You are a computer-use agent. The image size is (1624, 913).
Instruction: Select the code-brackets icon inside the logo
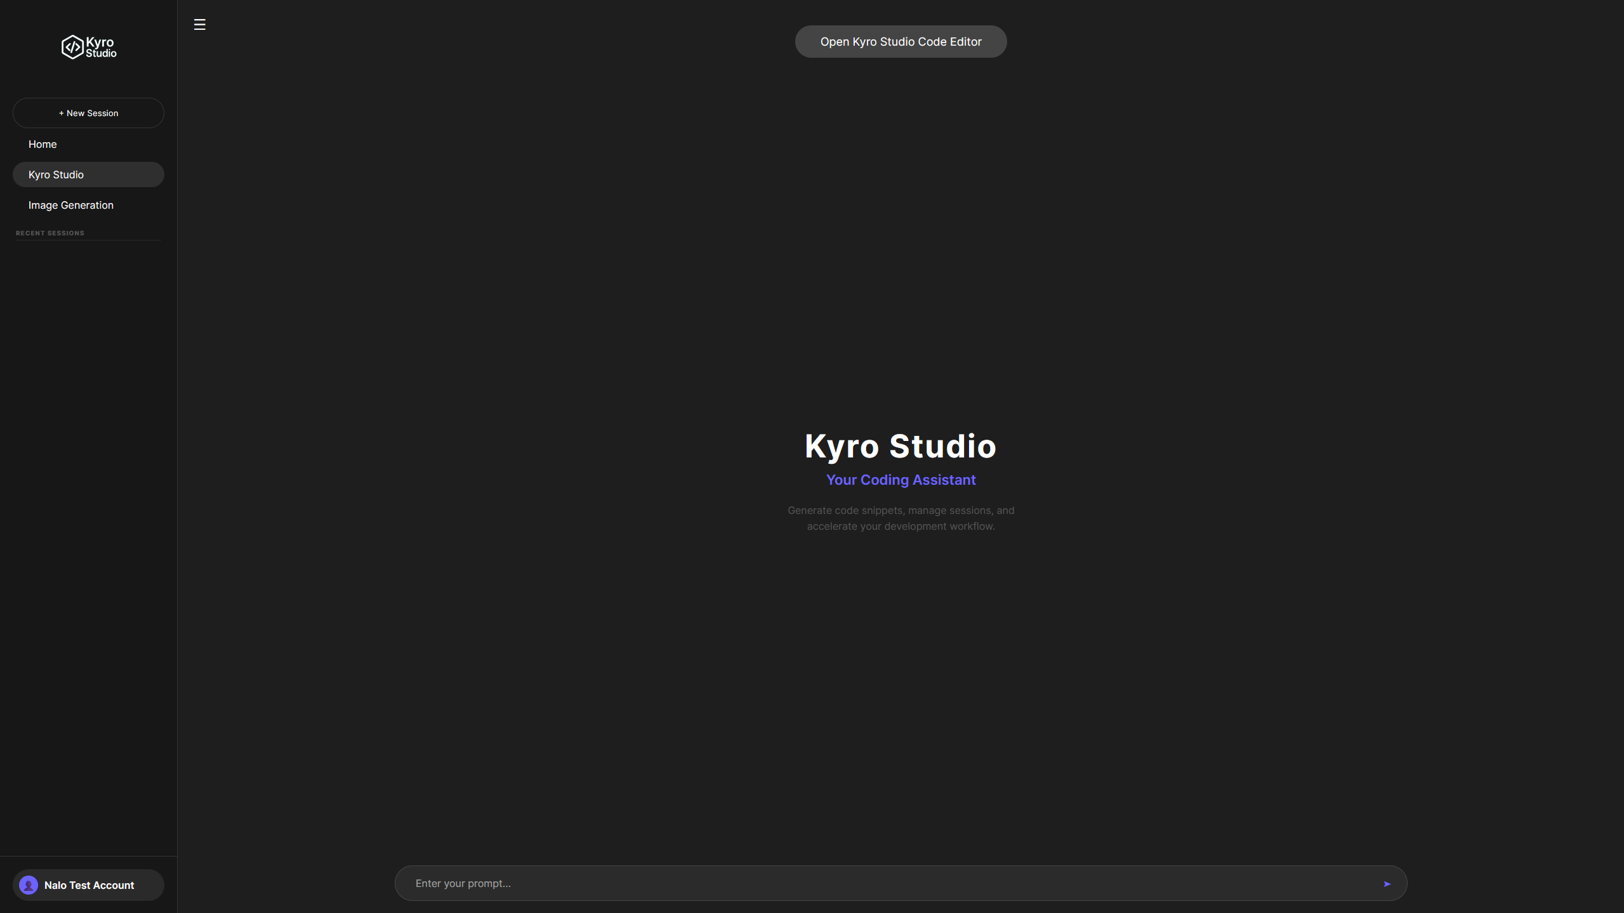(73, 46)
